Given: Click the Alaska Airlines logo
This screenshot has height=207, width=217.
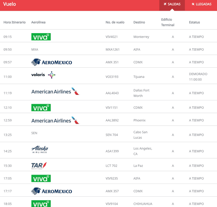Looking at the screenshot, I should (x=40, y=149).
